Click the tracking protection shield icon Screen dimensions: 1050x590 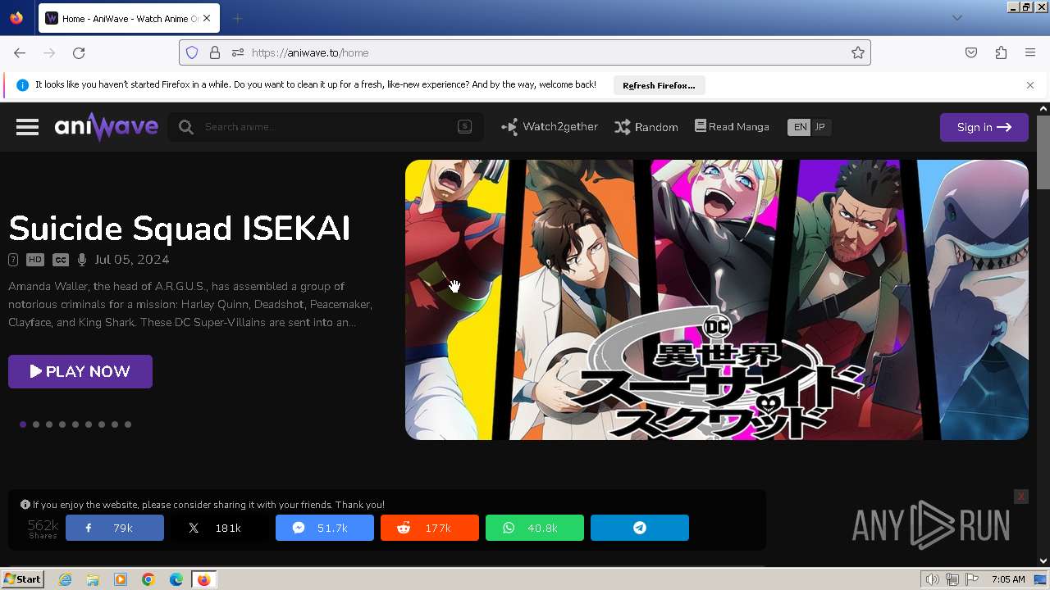192,52
